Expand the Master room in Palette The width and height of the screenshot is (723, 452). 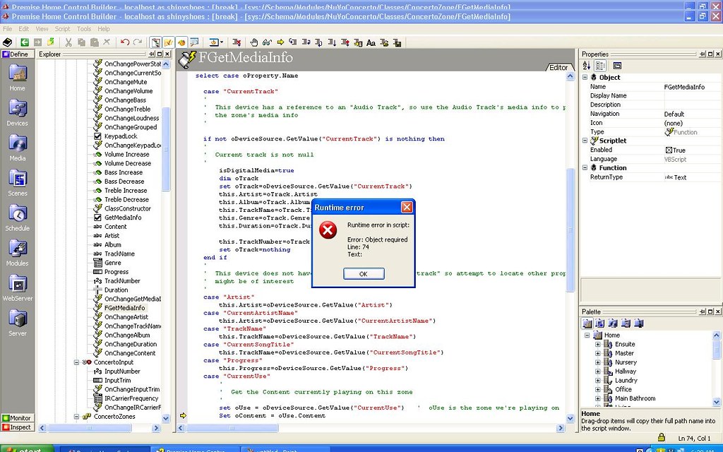pyautogui.click(x=598, y=353)
